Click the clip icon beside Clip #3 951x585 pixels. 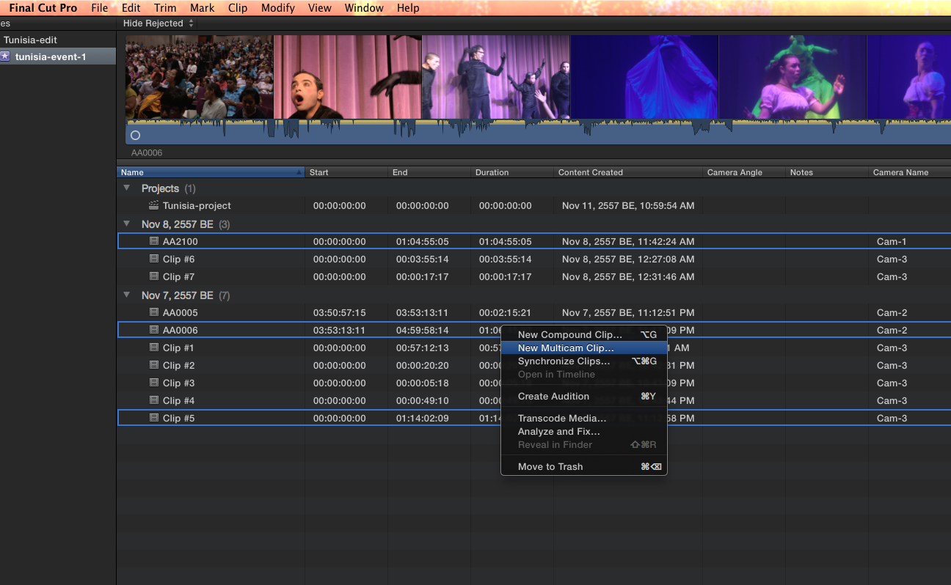(153, 383)
